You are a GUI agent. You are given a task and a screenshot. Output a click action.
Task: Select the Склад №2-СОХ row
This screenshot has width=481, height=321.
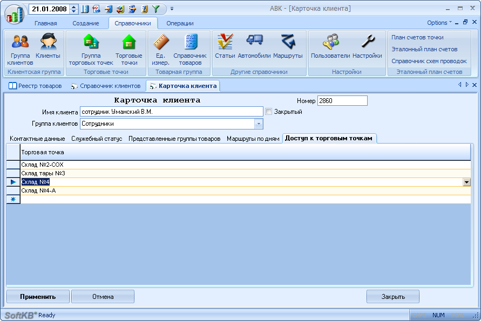(246, 165)
